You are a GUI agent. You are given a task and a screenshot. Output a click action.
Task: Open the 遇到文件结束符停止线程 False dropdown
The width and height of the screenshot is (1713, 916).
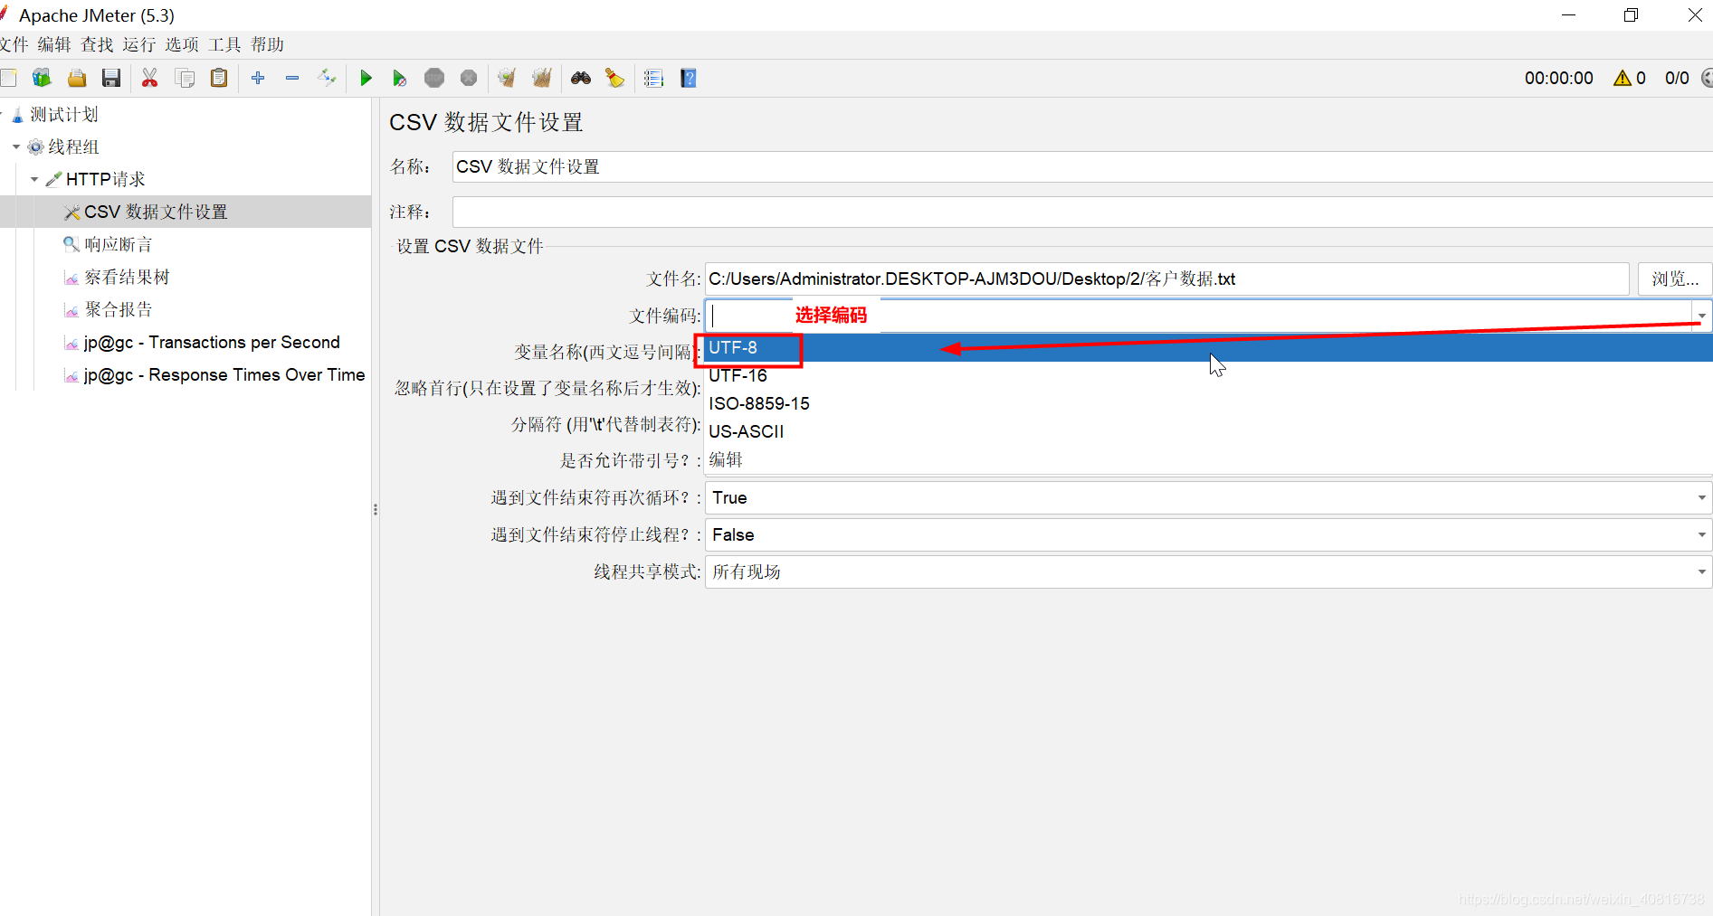1208,535
